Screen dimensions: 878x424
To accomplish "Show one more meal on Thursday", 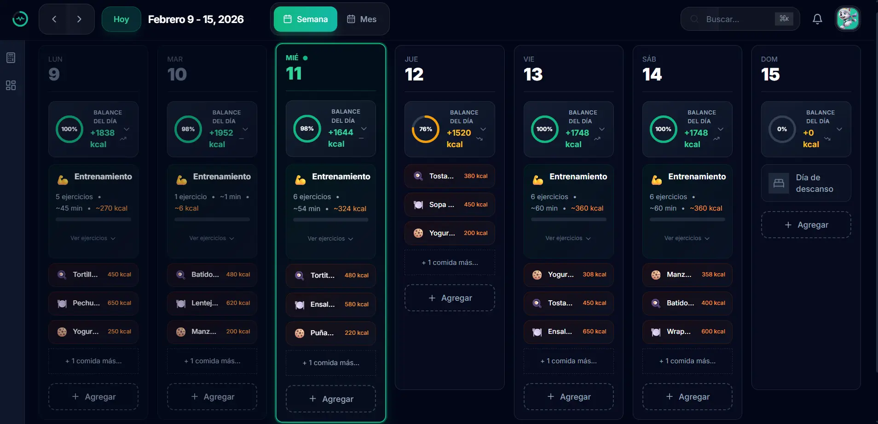I will click(450, 263).
